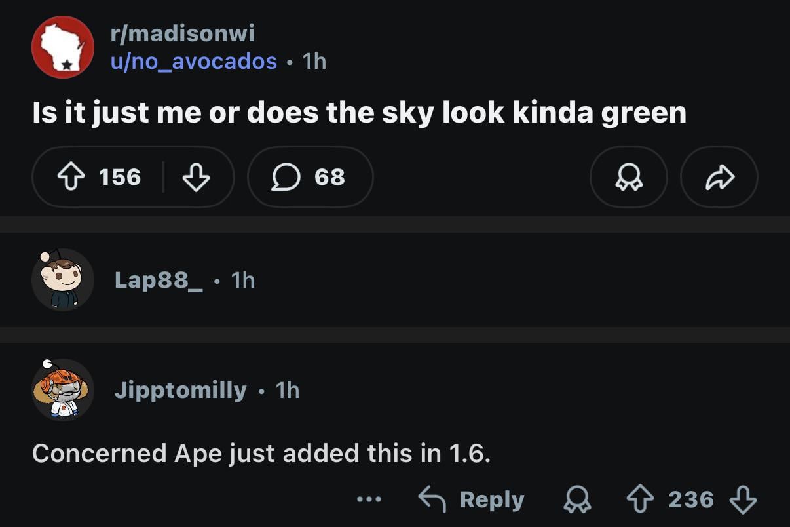The width and height of the screenshot is (790, 527).
Task: Upvote the sky look green post
Action: tap(72, 177)
